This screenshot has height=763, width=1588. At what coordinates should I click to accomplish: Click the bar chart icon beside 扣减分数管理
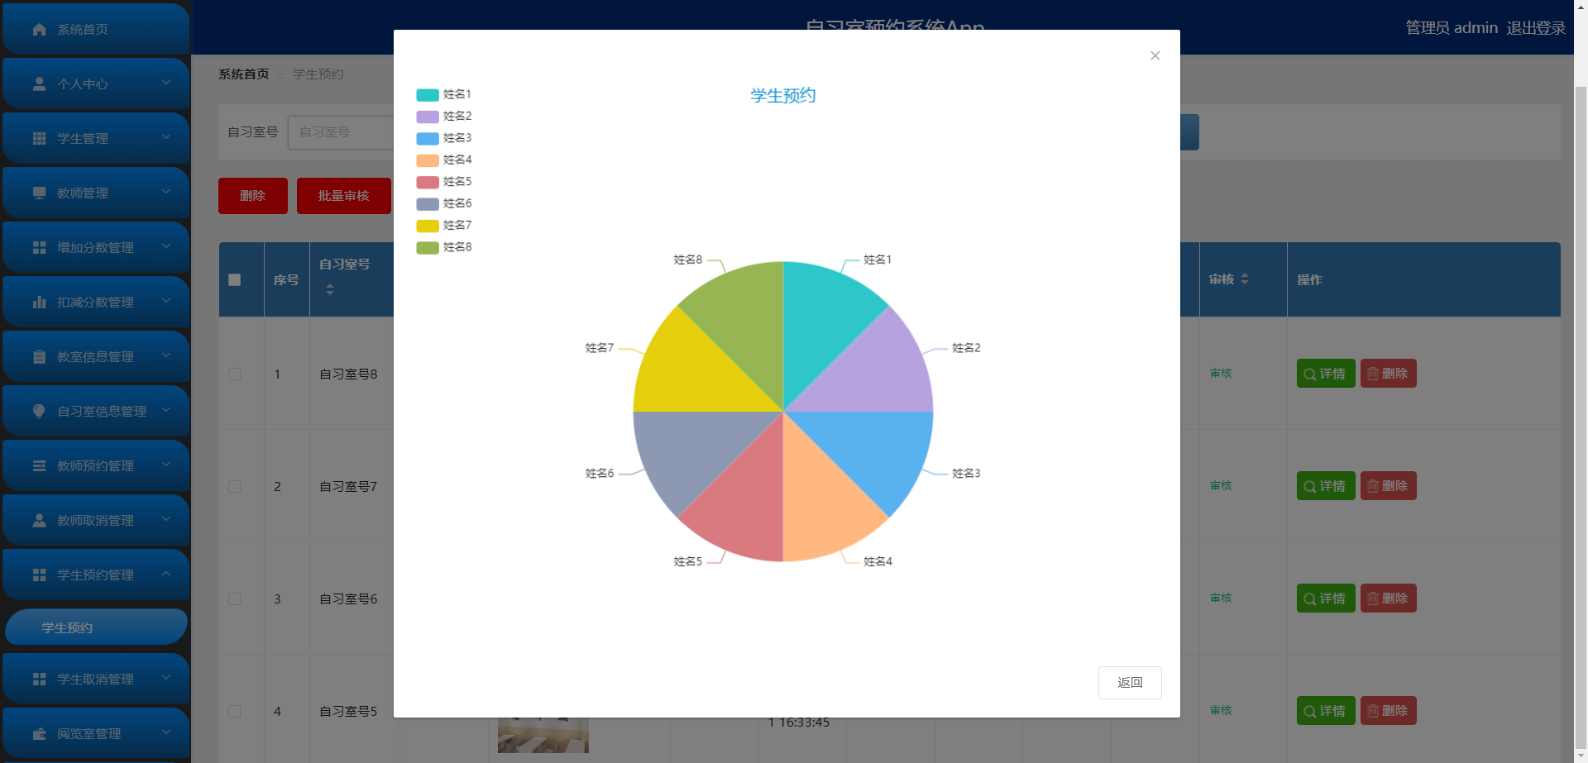[x=39, y=302]
